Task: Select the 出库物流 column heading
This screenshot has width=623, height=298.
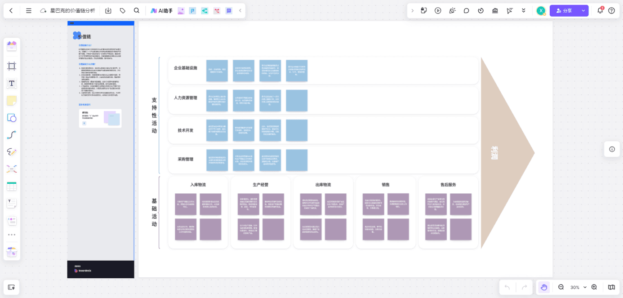Action: [323, 185]
